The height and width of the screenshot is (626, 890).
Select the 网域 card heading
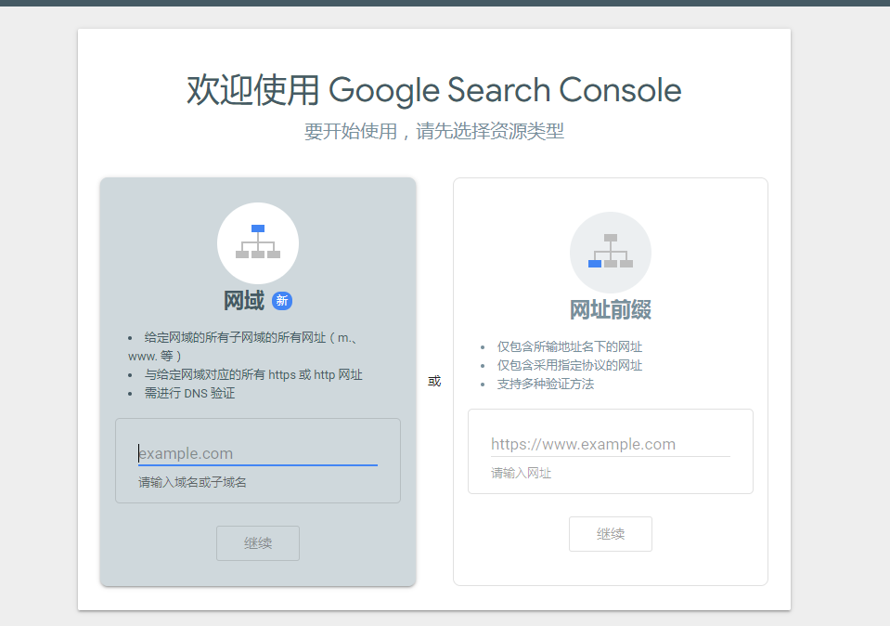click(244, 301)
